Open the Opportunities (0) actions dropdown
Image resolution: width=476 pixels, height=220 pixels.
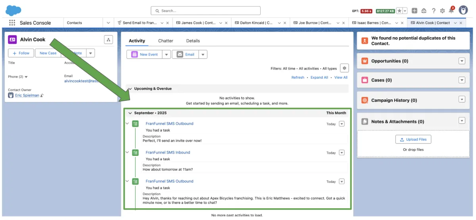point(462,61)
